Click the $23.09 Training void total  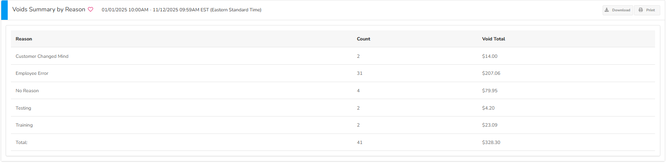(x=489, y=125)
